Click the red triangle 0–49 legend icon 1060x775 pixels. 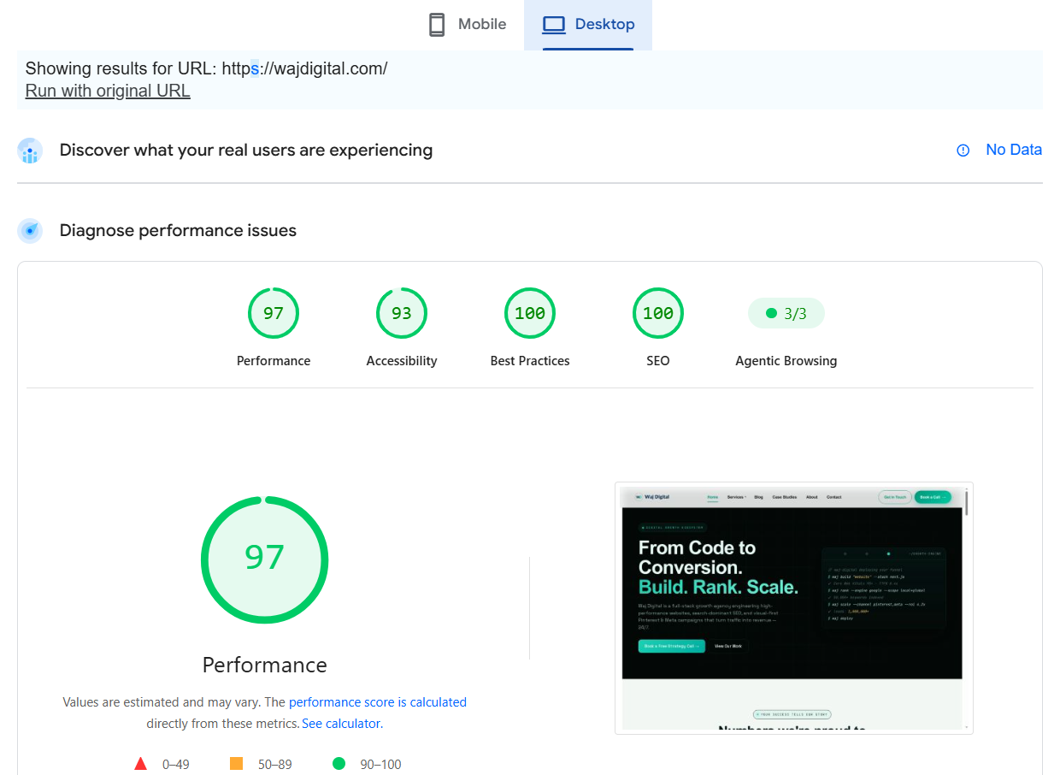[141, 764]
